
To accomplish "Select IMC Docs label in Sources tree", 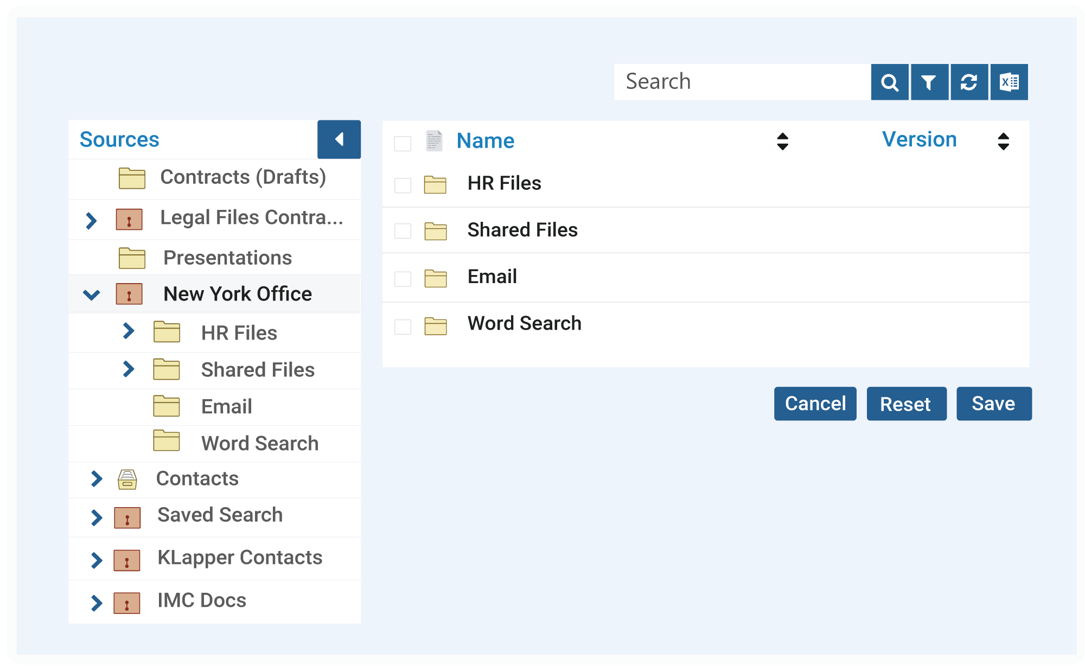I will tap(202, 600).
